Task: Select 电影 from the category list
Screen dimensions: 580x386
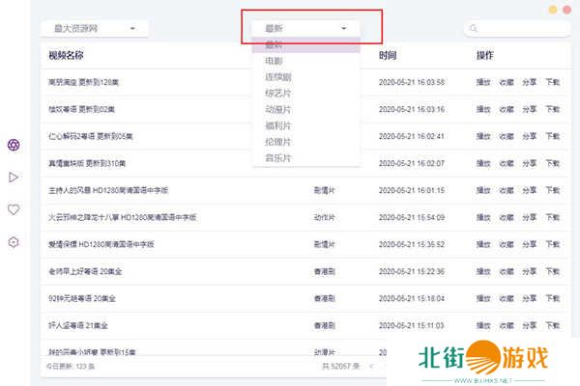Action: click(276, 60)
